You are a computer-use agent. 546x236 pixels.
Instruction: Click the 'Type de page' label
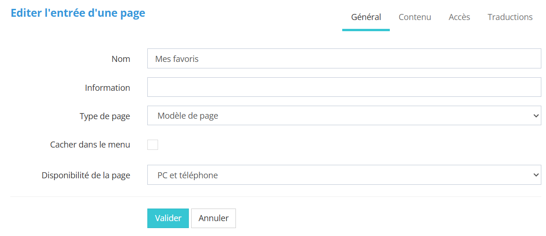[105, 116]
